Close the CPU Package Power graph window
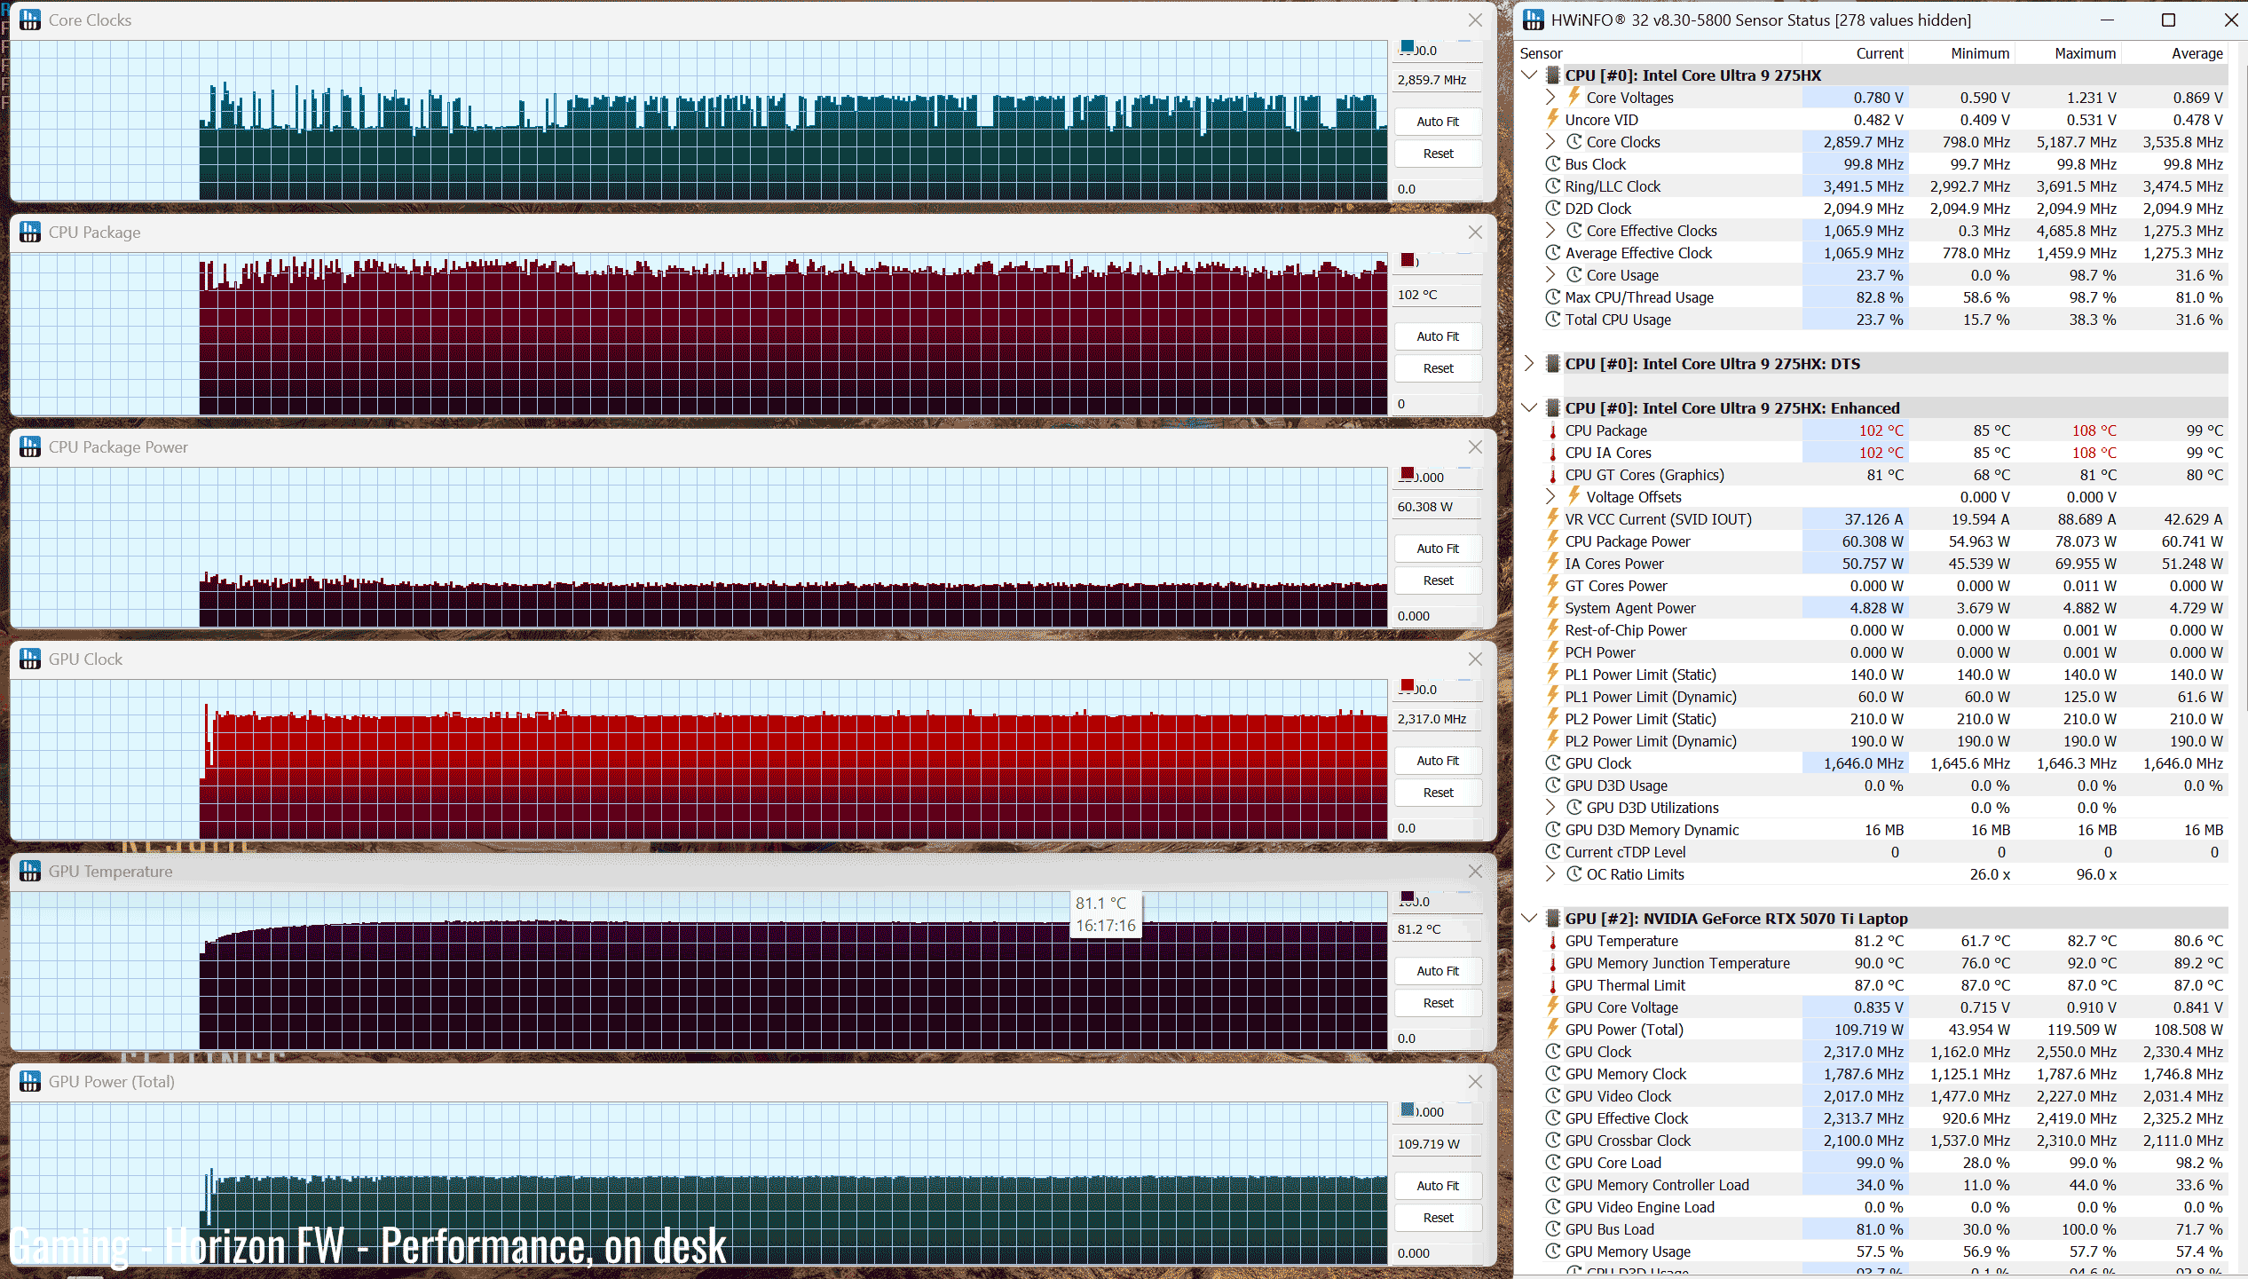 click(1475, 447)
